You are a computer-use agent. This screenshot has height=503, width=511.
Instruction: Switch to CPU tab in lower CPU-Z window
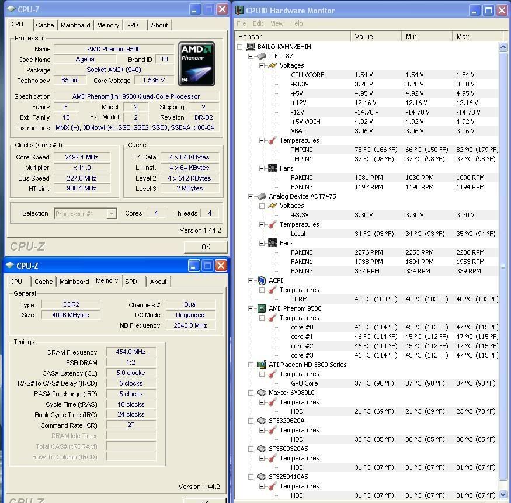point(16,282)
